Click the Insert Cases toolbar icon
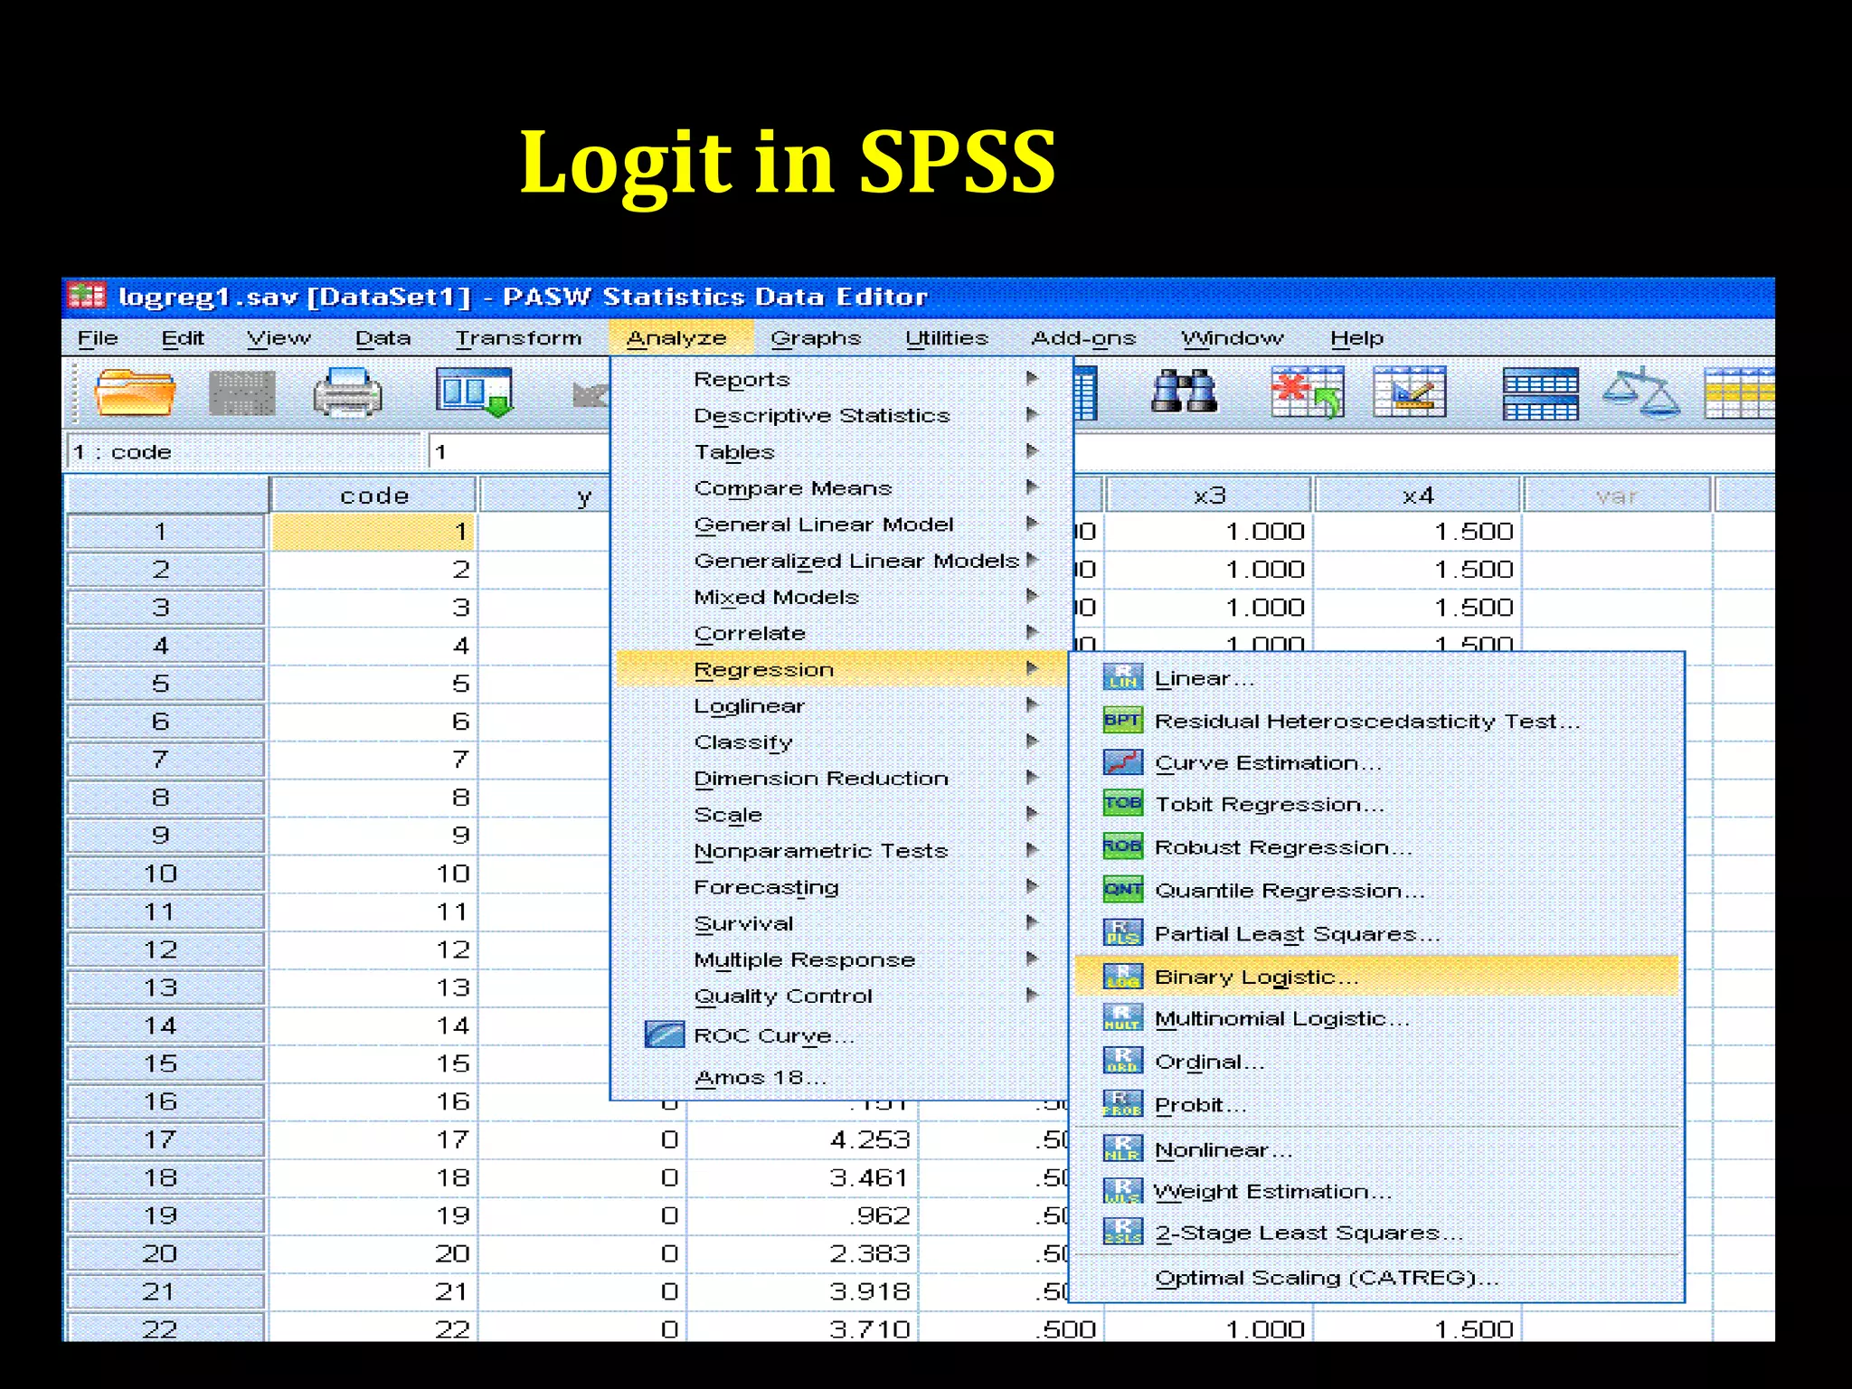This screenshot has width=1852, height=1389. pos(1307,393)
